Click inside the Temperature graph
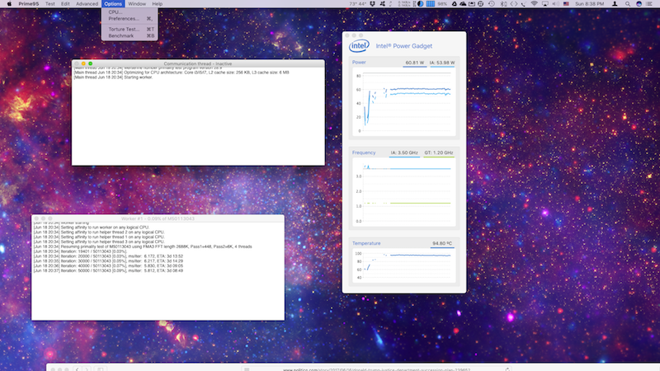The height and width of the screenshot is (371, 660). 403,265
